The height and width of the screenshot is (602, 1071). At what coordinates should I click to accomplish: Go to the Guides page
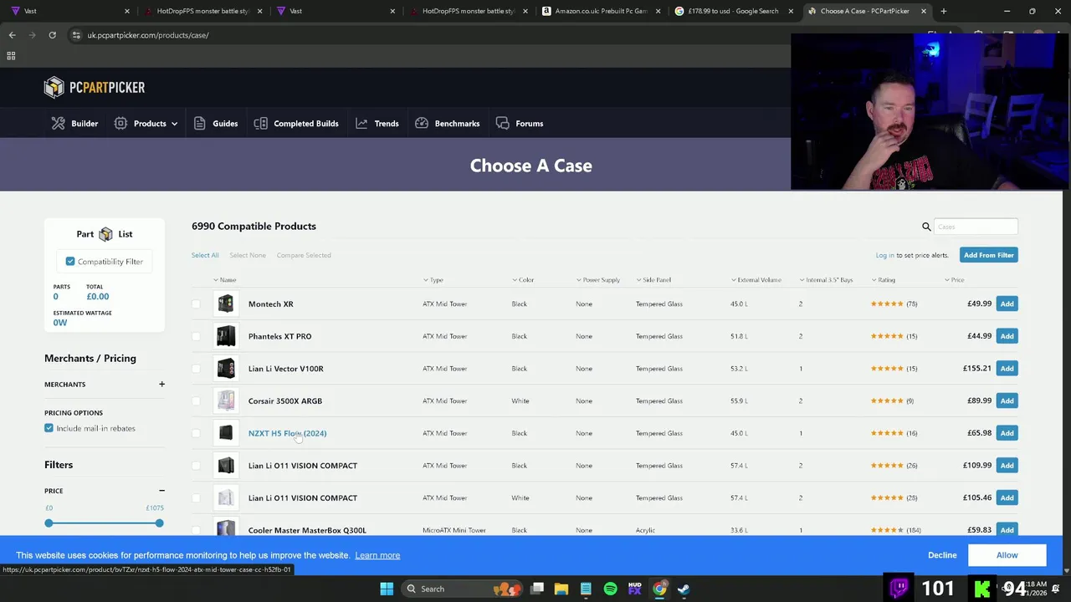point(216,124)
